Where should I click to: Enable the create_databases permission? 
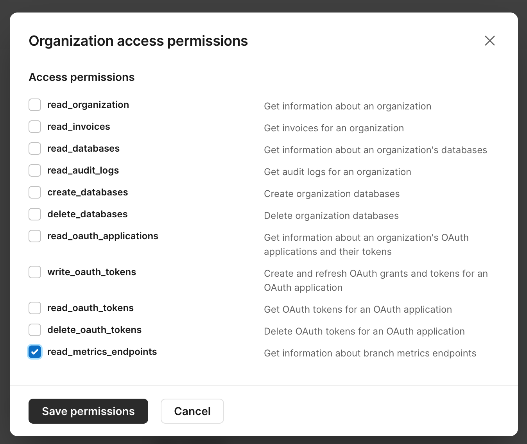34,192
